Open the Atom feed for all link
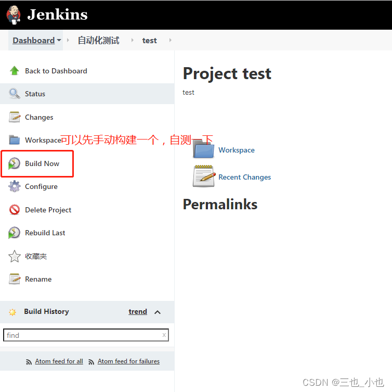This screenshot has height=392, width=392. point(59,361)
